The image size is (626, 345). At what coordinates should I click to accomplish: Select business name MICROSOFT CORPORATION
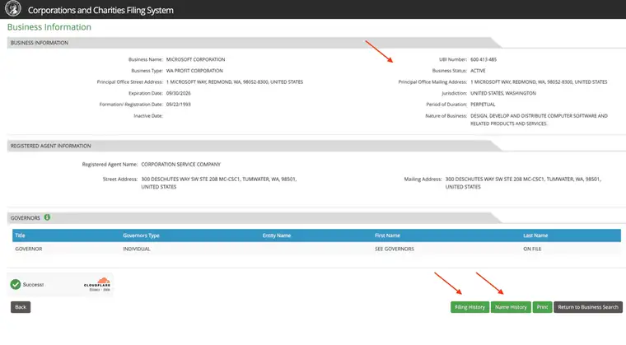pyautogui.click(x=196, y=59)
